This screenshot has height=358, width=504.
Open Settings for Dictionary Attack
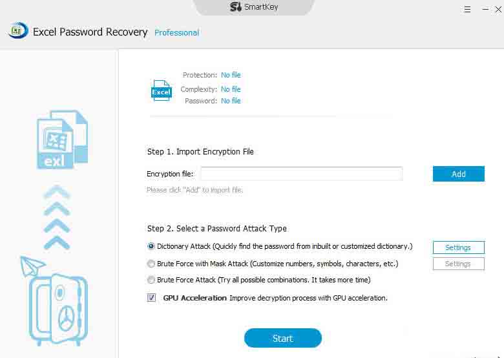point(458,247)
